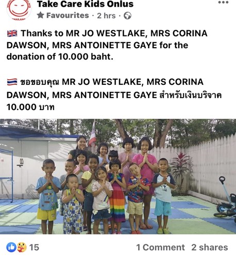The image size is (236, 257).
Task: Click the 10.000 บาท Thai amount line
Action: pos(30,107)
